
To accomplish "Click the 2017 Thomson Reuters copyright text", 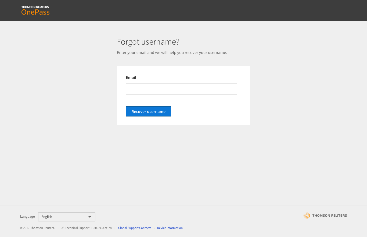I will 37,228.
